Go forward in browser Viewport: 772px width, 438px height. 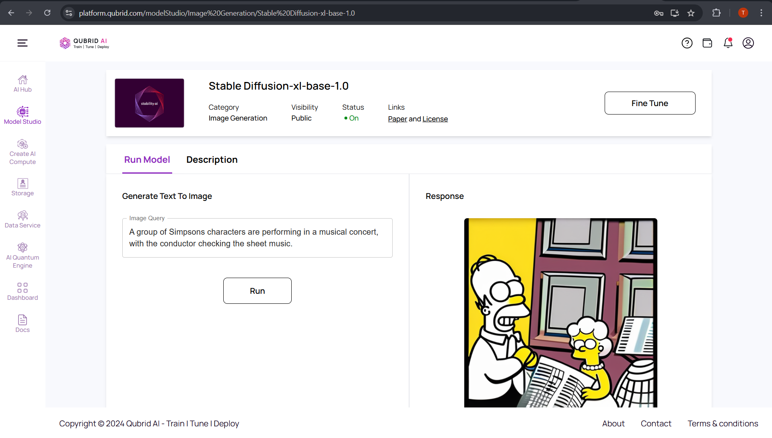(x=29, y=13)
